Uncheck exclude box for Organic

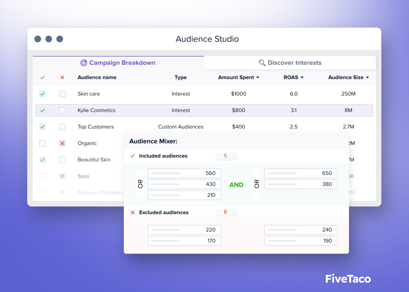coord(62,143)
